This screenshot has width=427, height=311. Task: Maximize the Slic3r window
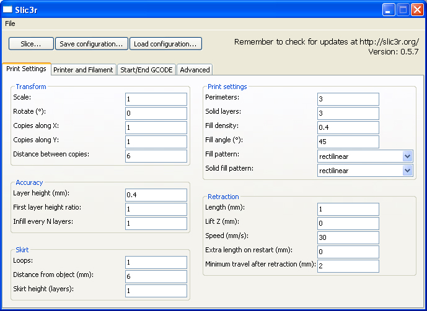(x=403, y=9)
